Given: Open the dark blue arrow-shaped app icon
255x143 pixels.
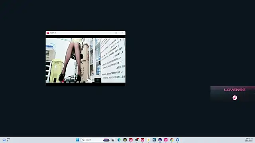Looking at the screenshot, I should click(154, 140).
